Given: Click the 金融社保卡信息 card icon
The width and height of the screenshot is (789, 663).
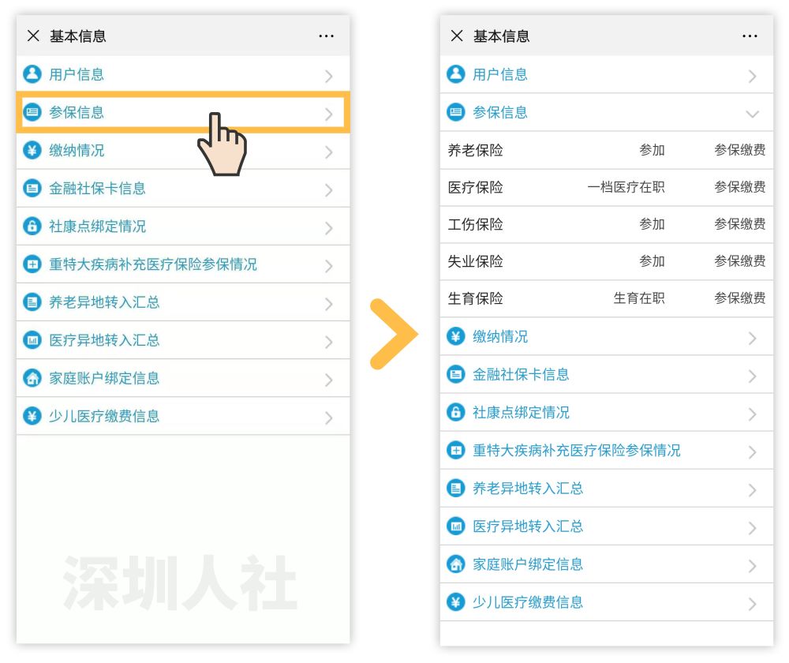Looking at the screenshot, I should [32, 188].
